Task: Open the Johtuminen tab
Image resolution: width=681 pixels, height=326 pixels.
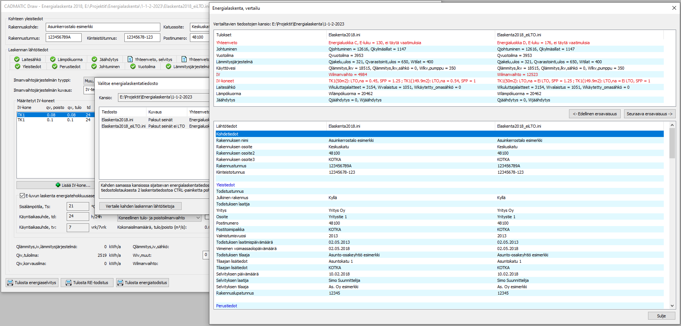Action: [x=109, y=67]
